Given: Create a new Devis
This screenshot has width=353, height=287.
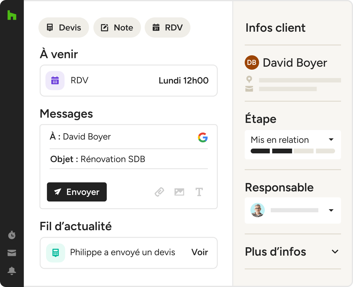Looking at the screenshot, I should click(64, 28).
